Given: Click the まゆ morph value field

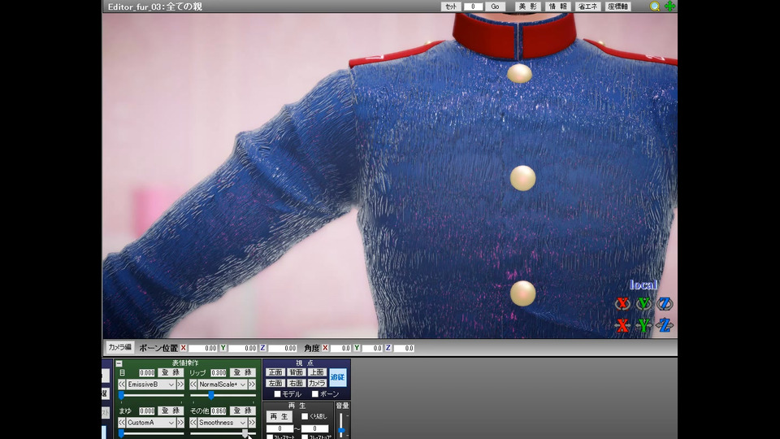Looking at the screenshot, I should coord(147,411).
